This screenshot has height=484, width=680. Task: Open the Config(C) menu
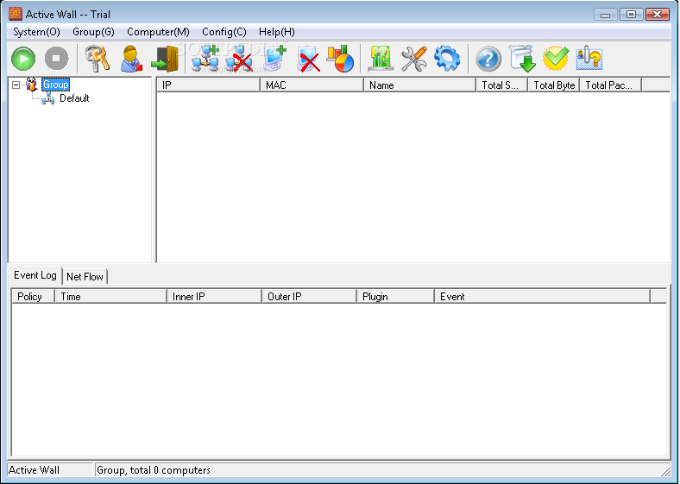point(224,32)
